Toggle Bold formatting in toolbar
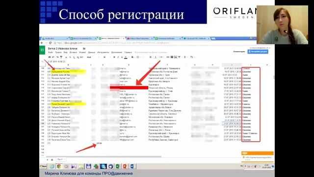Screen dimensions: 314x177 [x=114, y=57]
